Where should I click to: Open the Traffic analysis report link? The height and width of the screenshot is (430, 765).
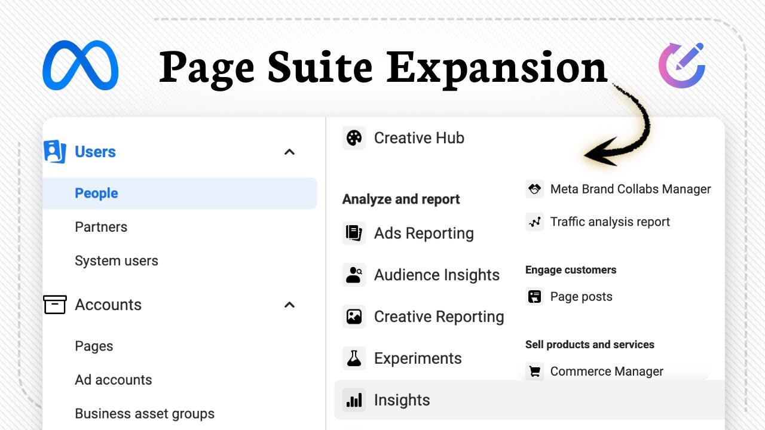610,222
